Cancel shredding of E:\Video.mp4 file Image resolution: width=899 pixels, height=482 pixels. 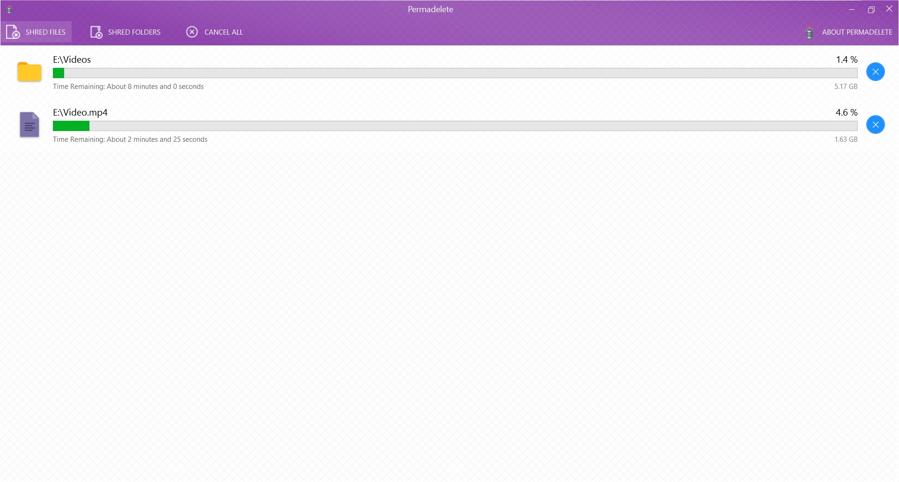click(x=875, y=124)
